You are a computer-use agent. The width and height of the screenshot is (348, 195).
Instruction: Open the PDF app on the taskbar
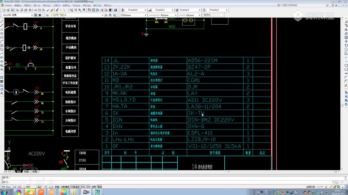(x=64, y=192)
